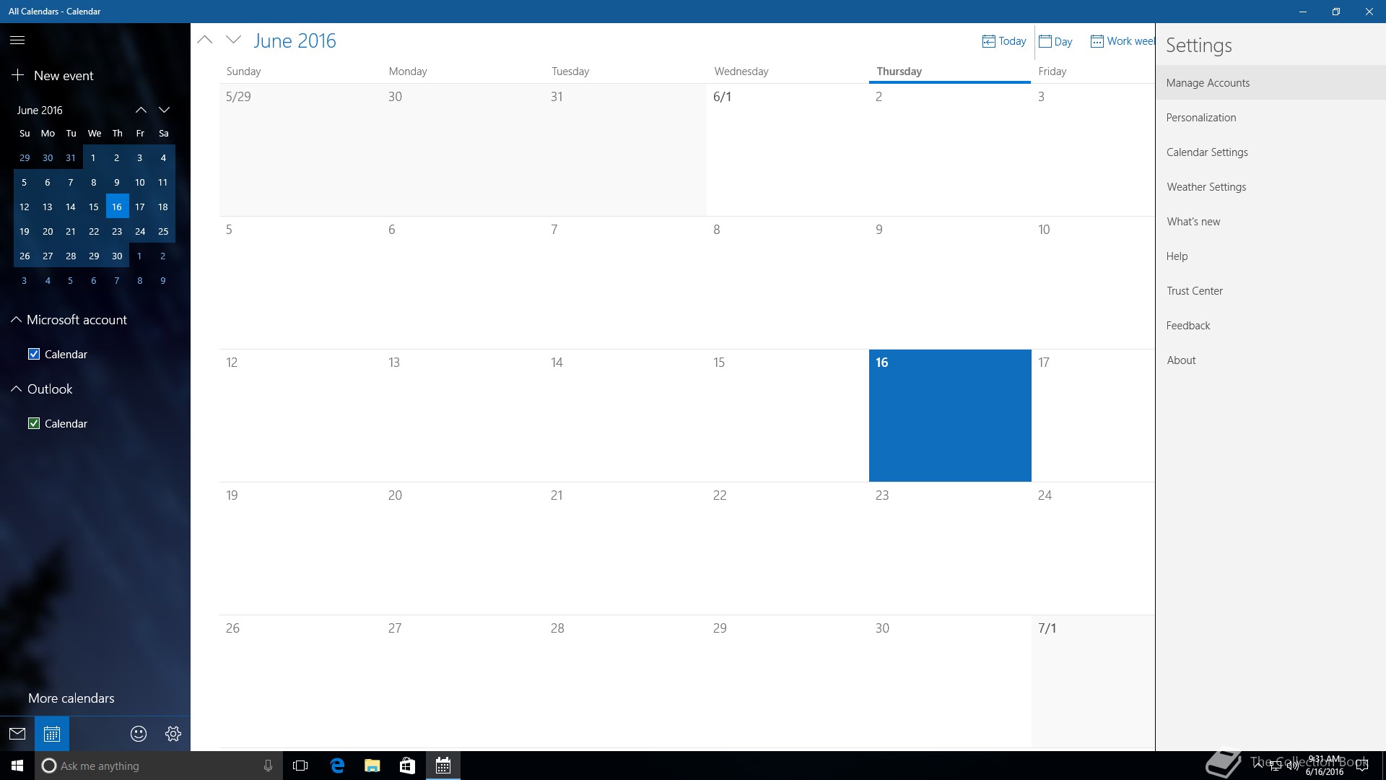Click the New event plus icon
Viewport: 1386px width, 780px height.
click(18, 75)
